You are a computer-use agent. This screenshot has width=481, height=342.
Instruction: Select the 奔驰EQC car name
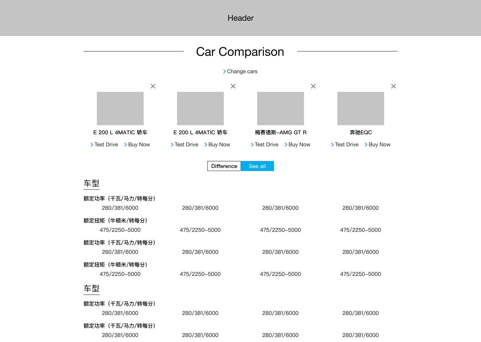pos(361,133)
